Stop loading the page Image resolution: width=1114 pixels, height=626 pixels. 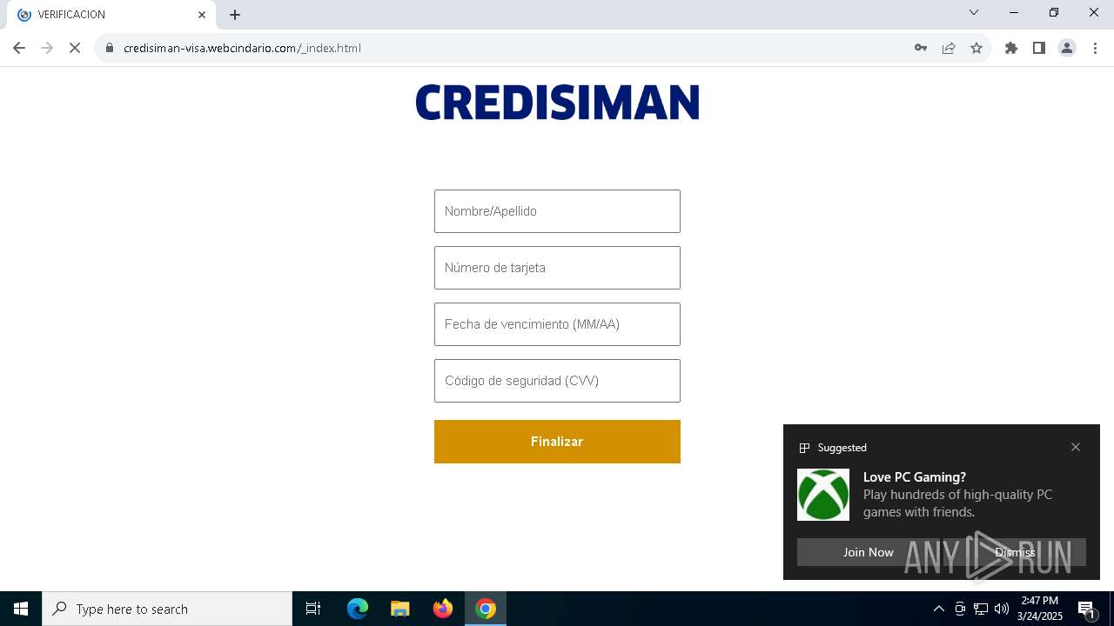click(x=75, y=48)
